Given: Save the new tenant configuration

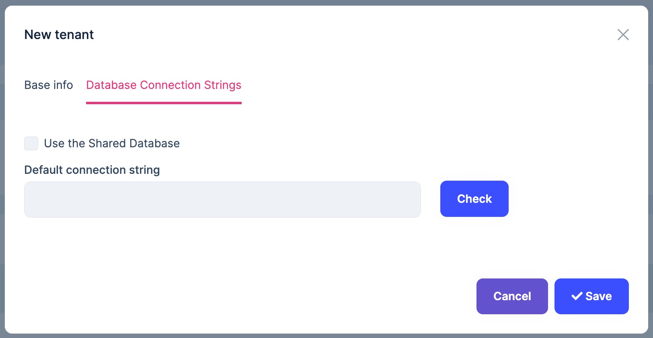Looking at the screenshot, I should (591, 296).
